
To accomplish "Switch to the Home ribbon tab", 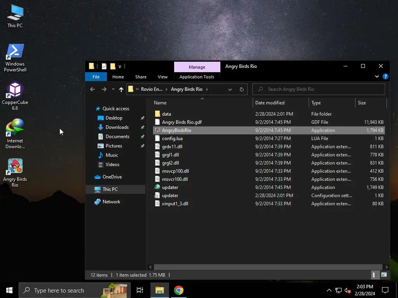I will point(118,77).
